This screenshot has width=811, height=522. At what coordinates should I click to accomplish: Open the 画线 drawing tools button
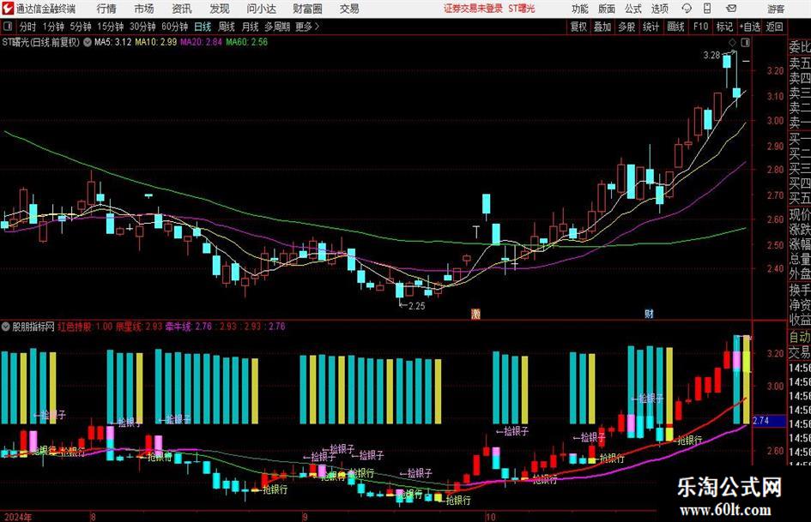675,27
